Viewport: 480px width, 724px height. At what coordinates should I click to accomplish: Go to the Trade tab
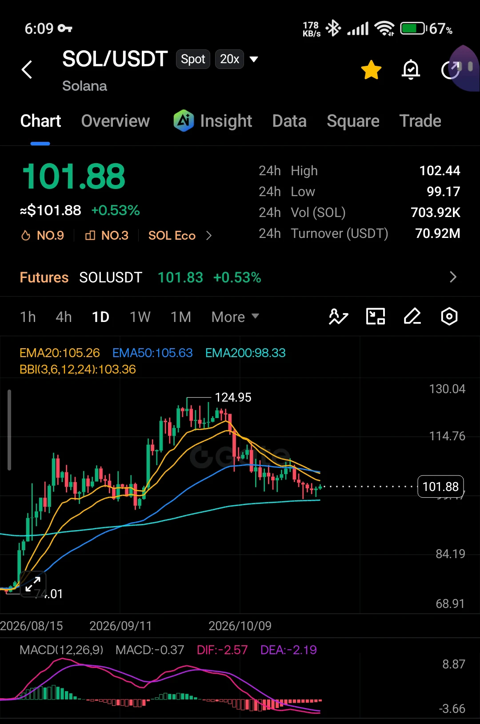coord(420,121)
